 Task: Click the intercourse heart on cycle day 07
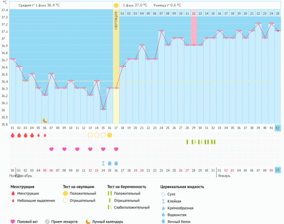tap(51, 149)
